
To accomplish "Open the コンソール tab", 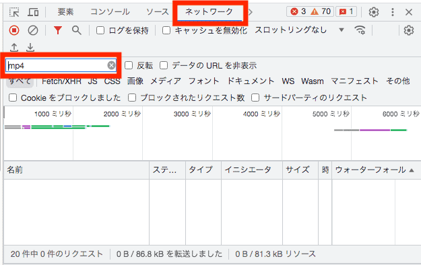I will [110, 12].
